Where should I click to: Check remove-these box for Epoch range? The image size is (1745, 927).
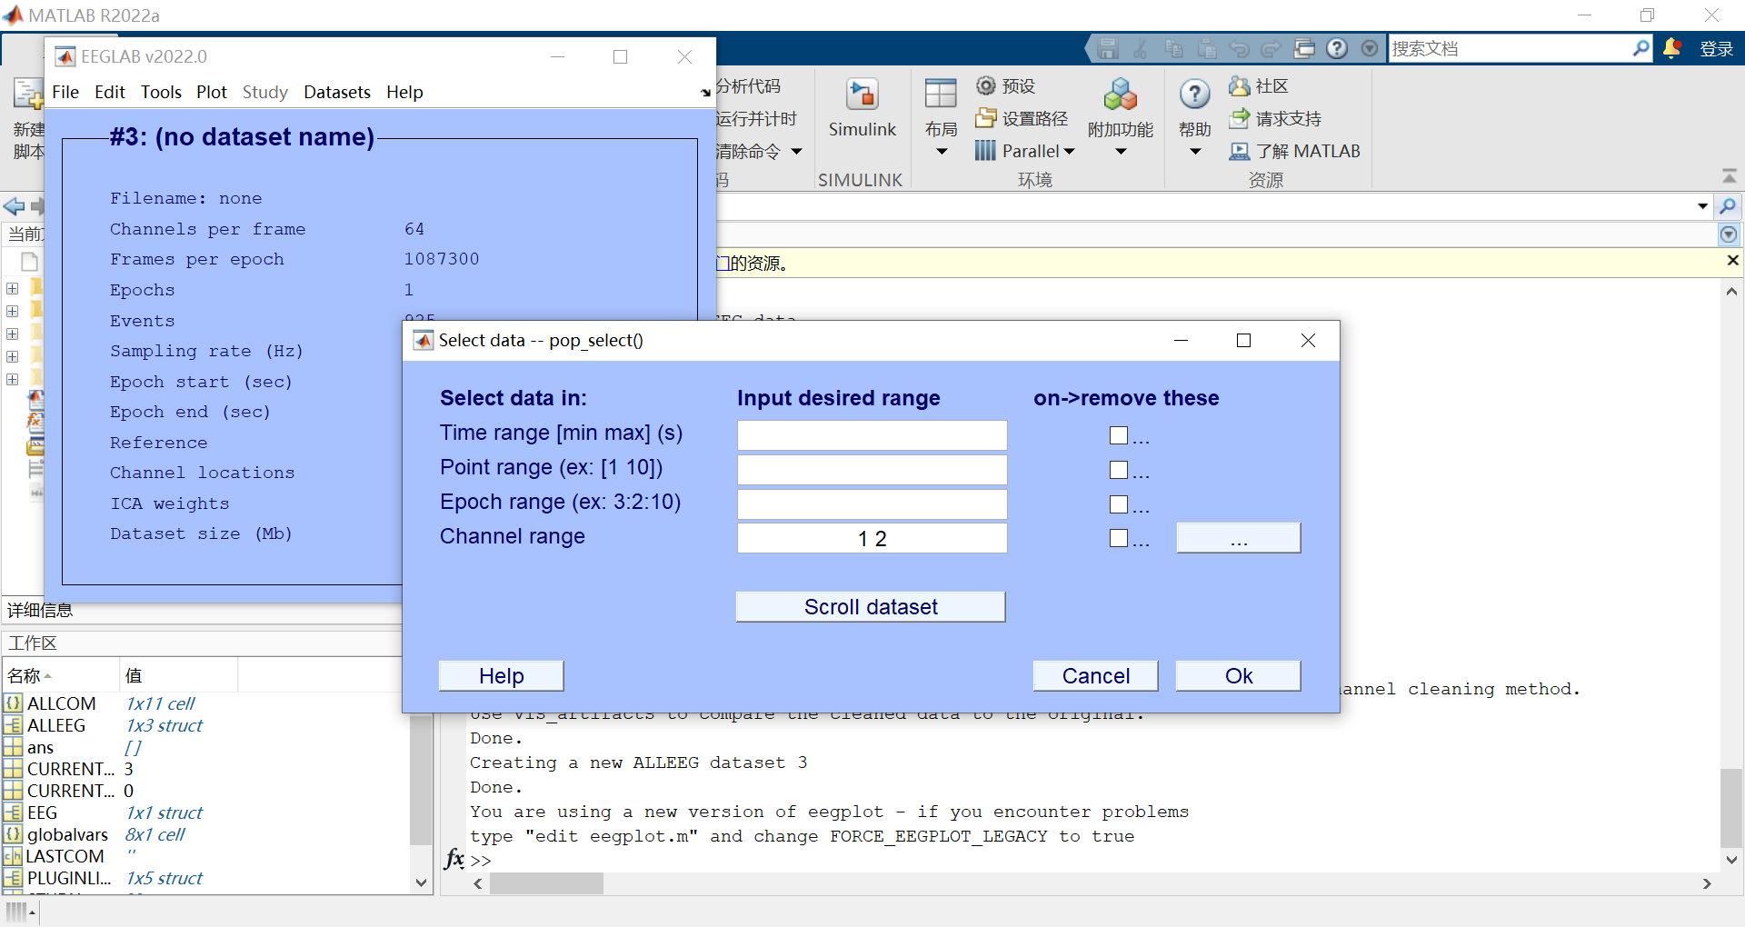(x=1119, y=504)
